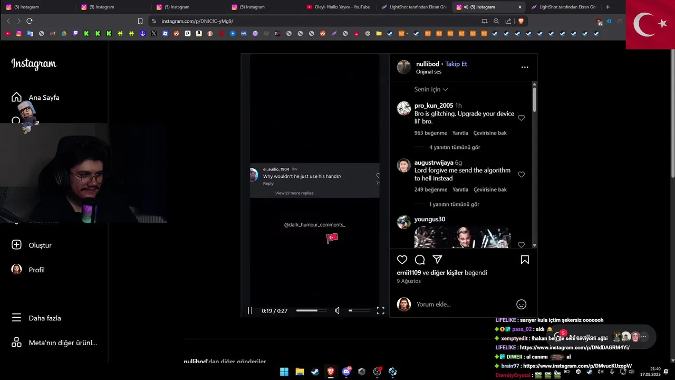Open the X bookmark in bookmarks bar
675x380 pixels.
(154, 33)
